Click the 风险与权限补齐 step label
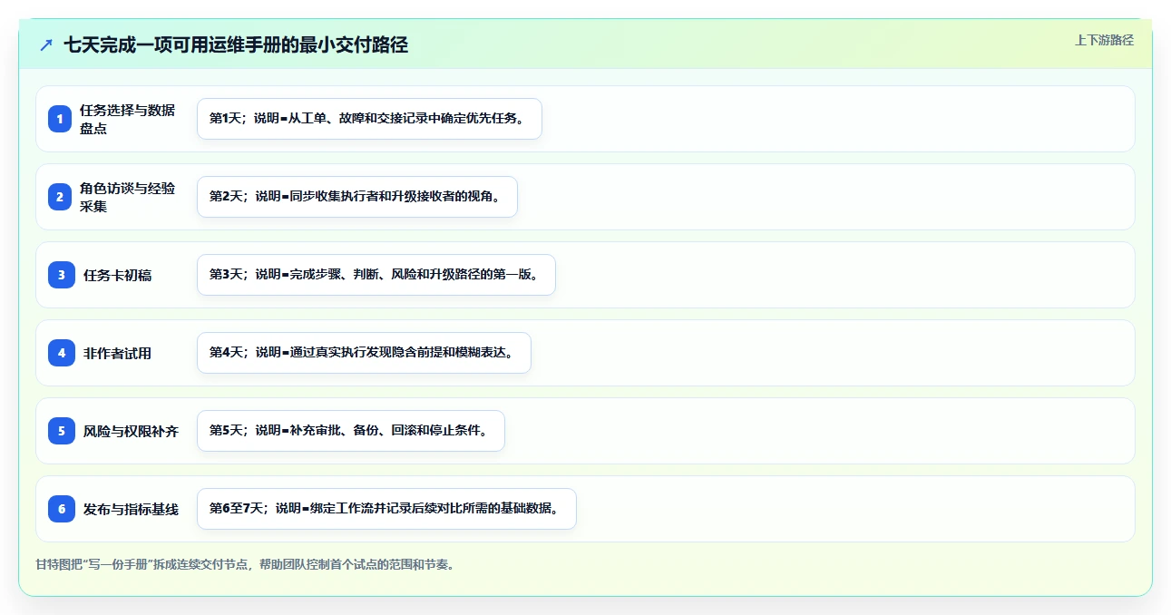Screen dimensions: 1171x615 click(131, 431)
